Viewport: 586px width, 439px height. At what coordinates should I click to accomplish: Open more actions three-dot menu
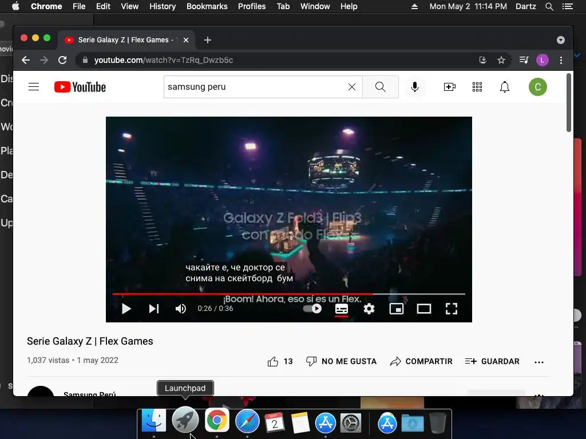click(539, 362)
